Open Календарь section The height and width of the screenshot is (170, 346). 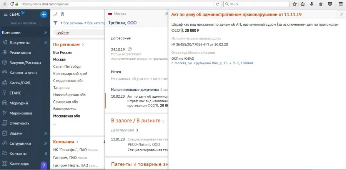pyautogui.click(x=19, y=164)
